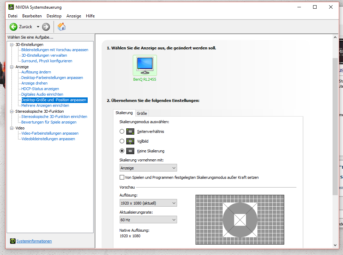Open Surround, PhysX konfigurieren
This screenshot has width=343, height=255.
coord(47,61)
